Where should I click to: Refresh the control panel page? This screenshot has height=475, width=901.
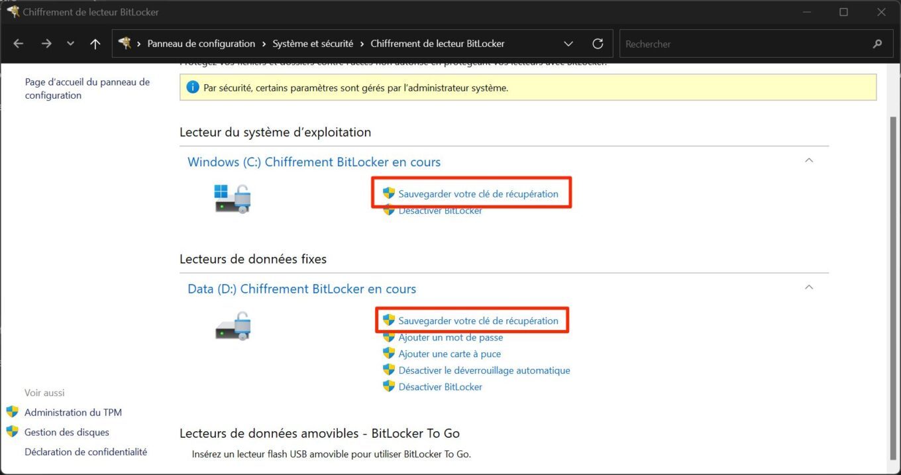coord(598,44)
